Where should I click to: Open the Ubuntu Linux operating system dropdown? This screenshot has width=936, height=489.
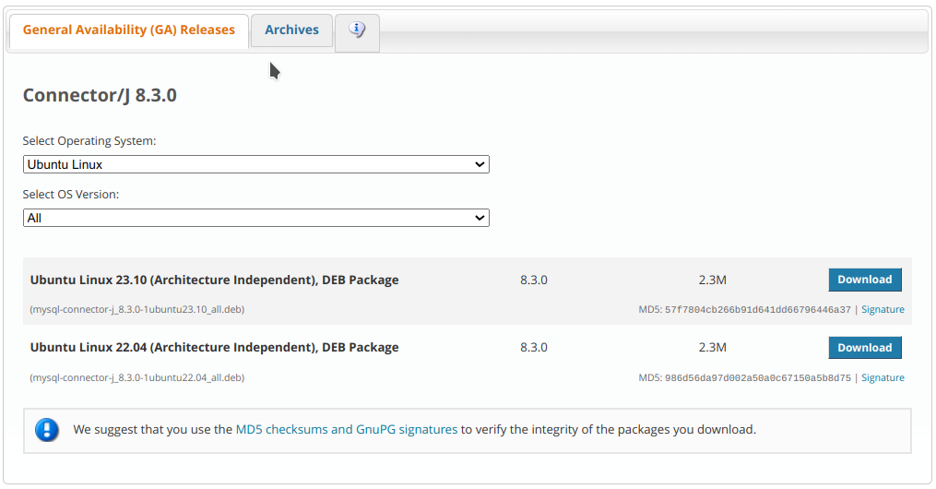(x=255, y=164)
